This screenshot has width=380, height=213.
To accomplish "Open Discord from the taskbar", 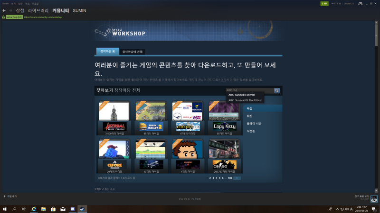I will coord(73,209).
